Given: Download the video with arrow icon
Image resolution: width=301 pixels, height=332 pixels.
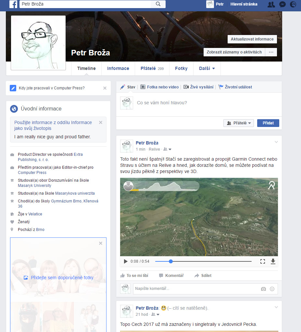Looking at the screenshot, I should (x=273, y=261).
